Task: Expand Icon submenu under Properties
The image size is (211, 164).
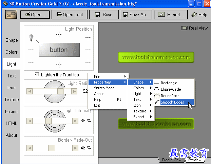Action: [140, 105]
